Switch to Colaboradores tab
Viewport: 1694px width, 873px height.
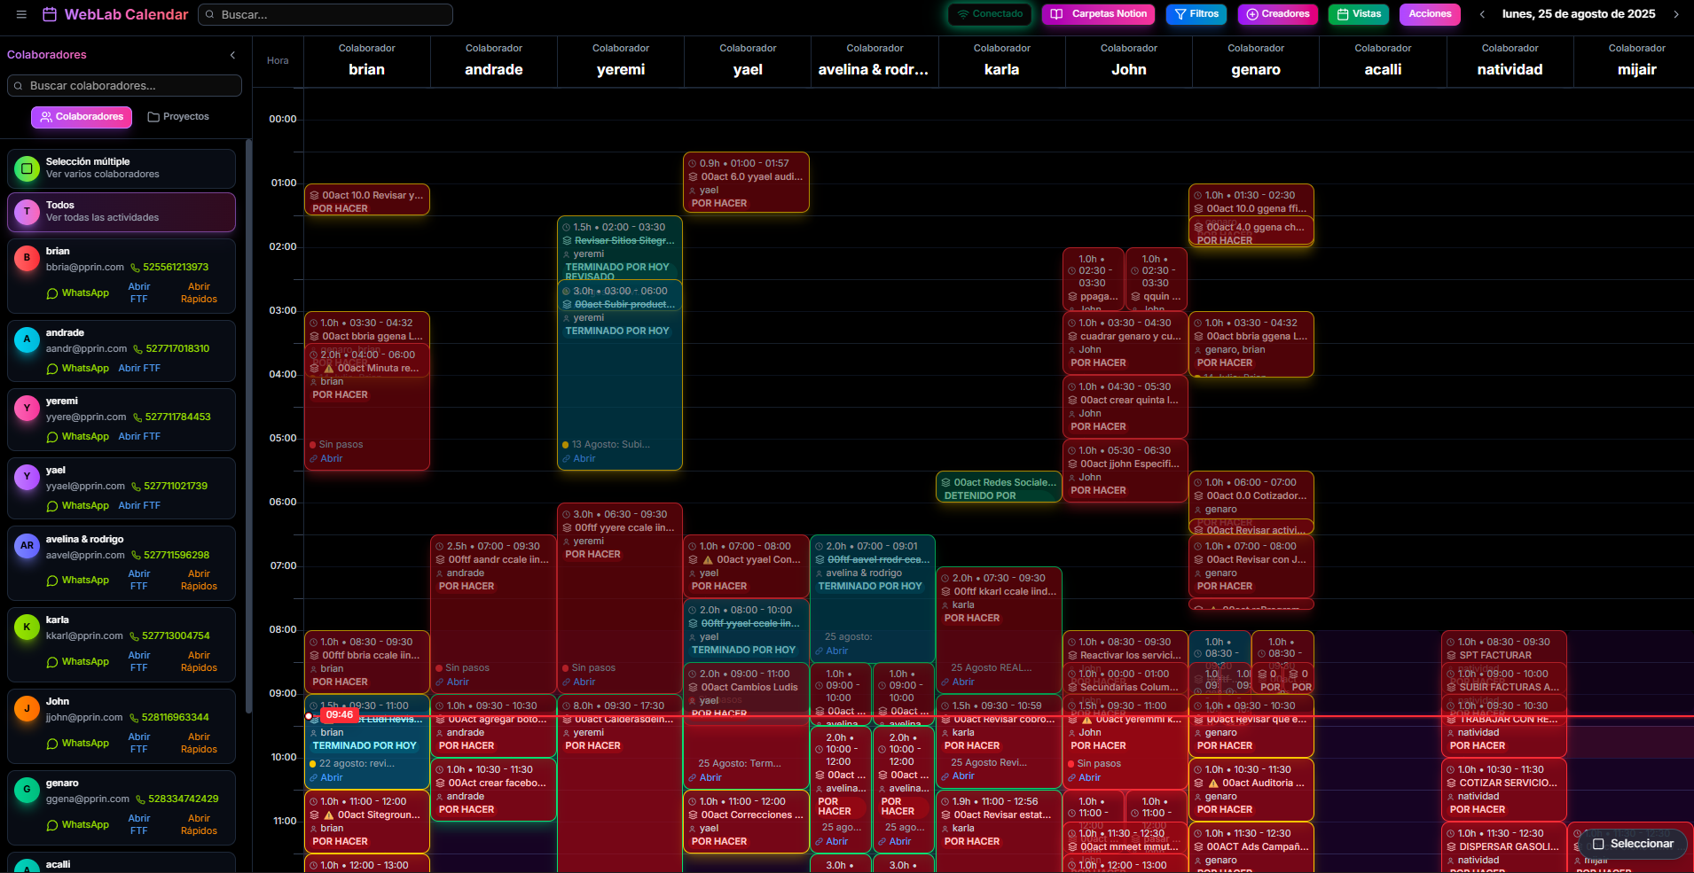(82, 117)
